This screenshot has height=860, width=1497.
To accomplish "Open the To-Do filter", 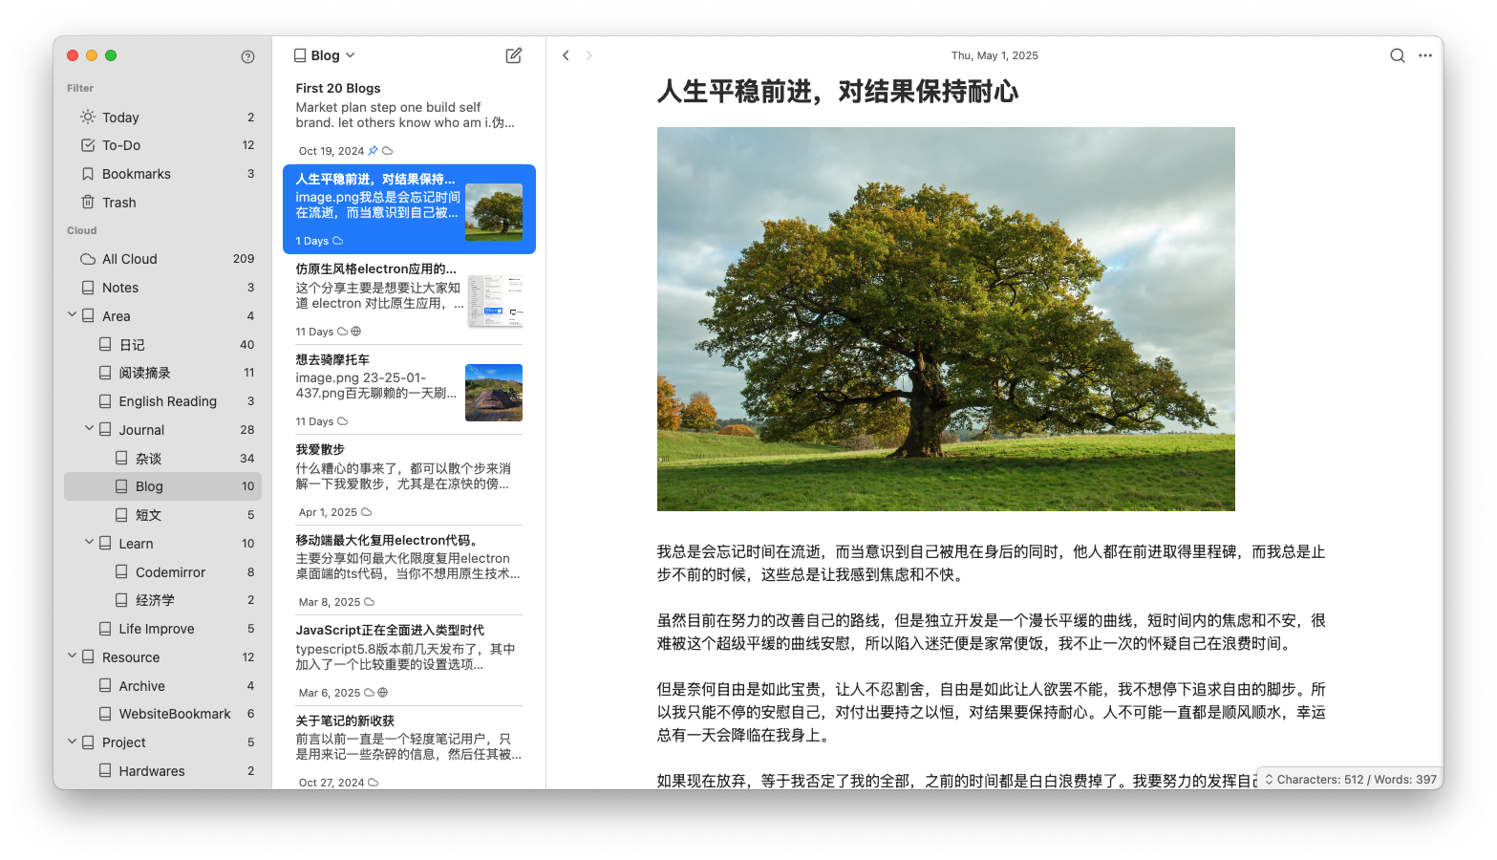I will (162, 145).
